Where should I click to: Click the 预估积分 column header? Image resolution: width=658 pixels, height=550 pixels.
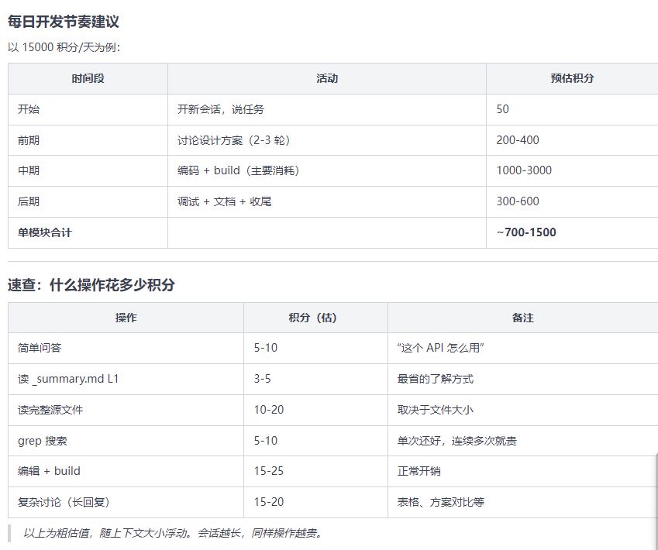(572, 78)
